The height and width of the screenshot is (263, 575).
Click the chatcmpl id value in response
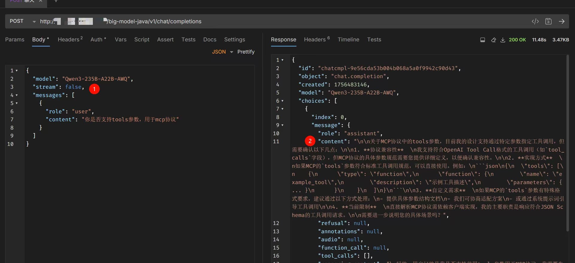[x=388, y=68]
